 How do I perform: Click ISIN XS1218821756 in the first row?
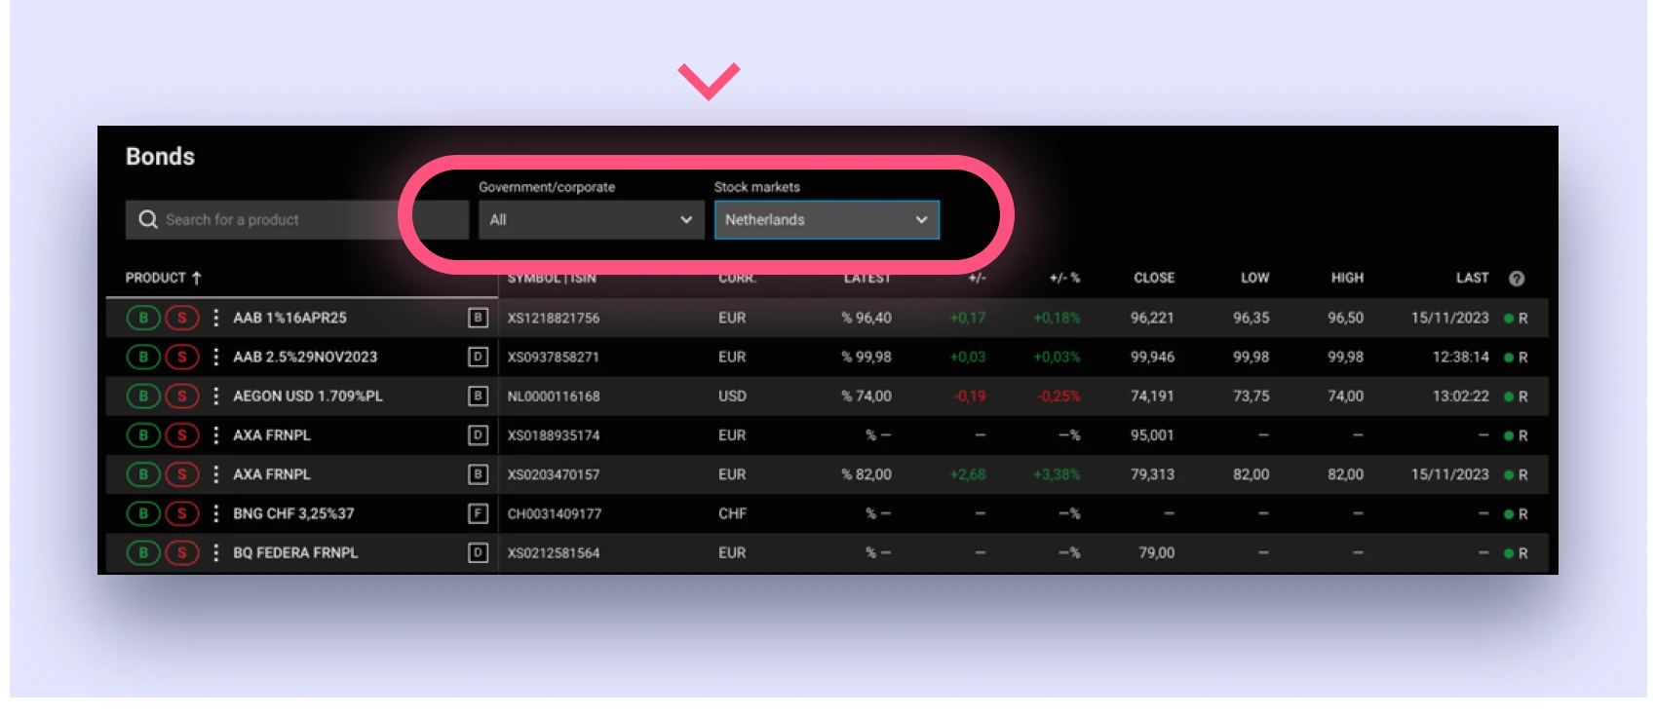554,319
